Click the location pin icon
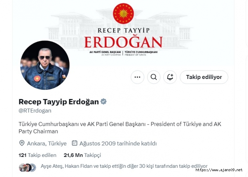Image resolution: width=248 pixels, height=177 pixels. (22, 143)
